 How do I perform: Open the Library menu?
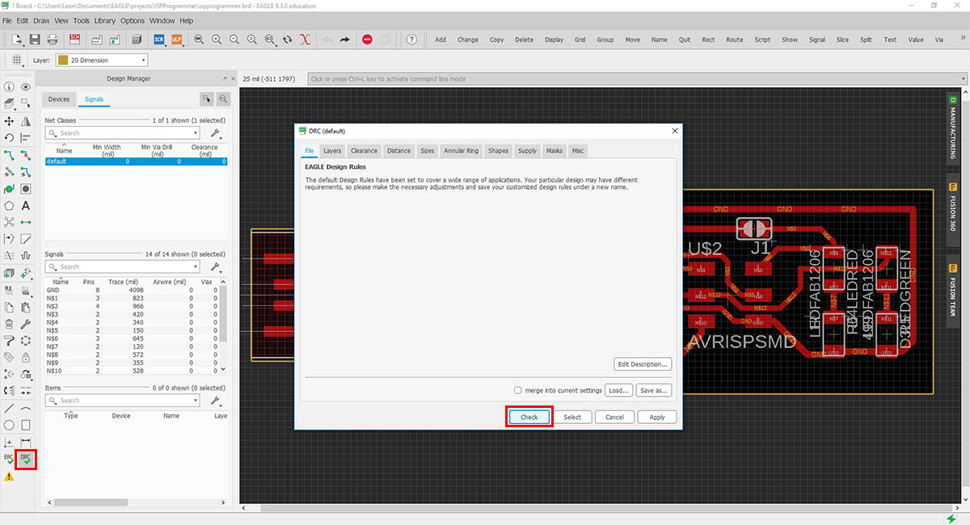tap(104, 20)
